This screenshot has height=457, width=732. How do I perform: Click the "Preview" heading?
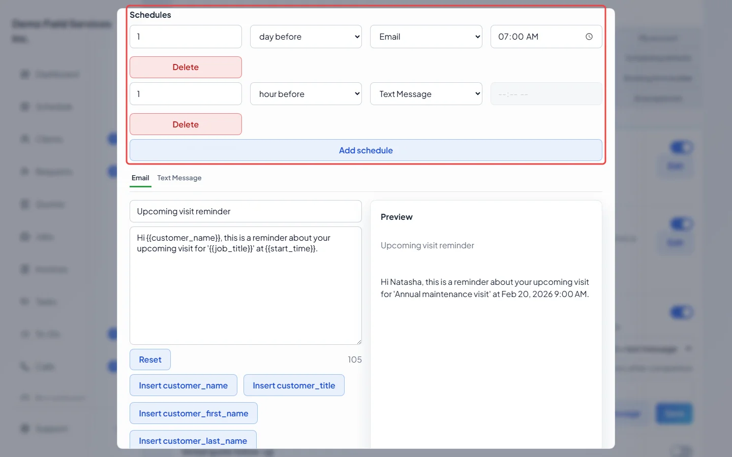tap(396, 217)
